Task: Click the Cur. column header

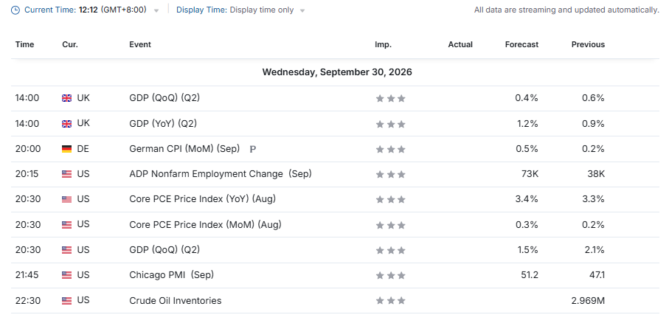Action: click(x=70, y=44)
